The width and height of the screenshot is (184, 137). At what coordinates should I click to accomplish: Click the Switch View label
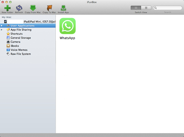[141, 12]
